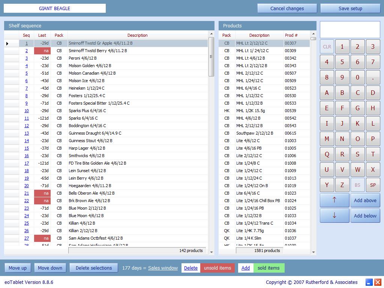Close the eoTablet window
The image size is (384, 288).
378,282
